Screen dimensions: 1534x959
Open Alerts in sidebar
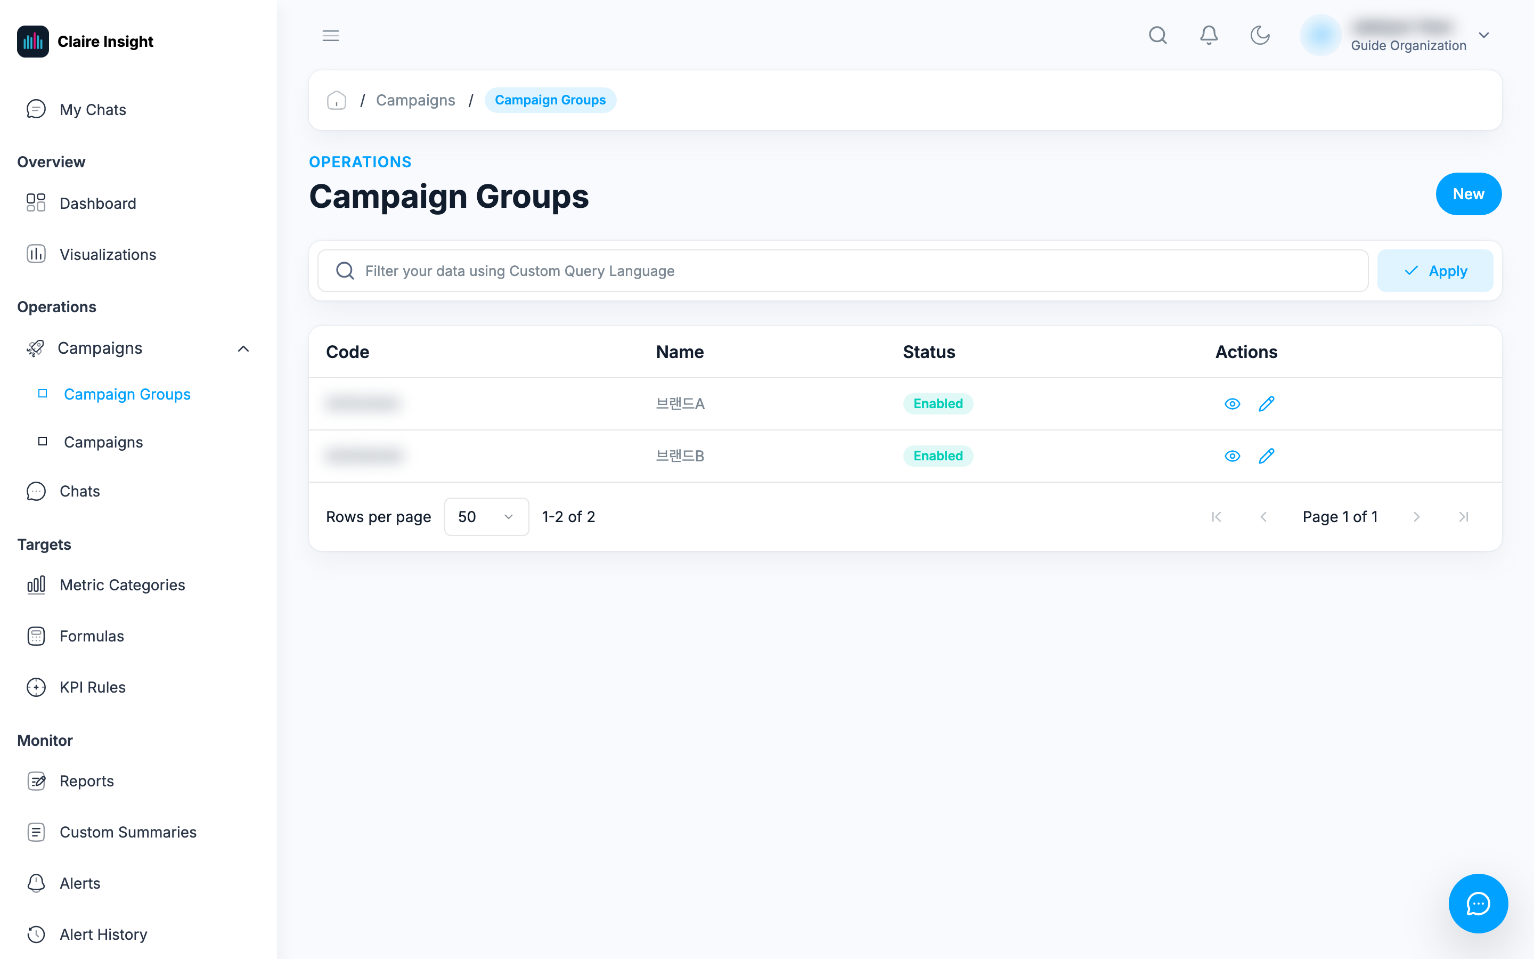pos(80,883)
